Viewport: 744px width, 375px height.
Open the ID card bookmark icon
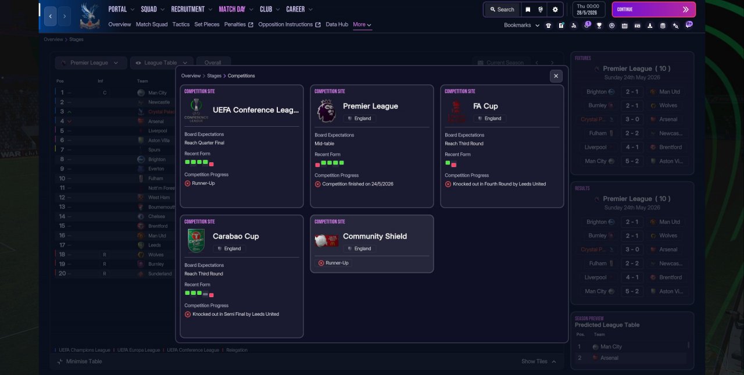click(x=637, y=26)
